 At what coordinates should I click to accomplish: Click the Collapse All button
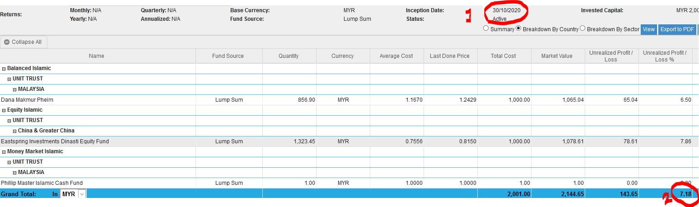tap(23, 42)
